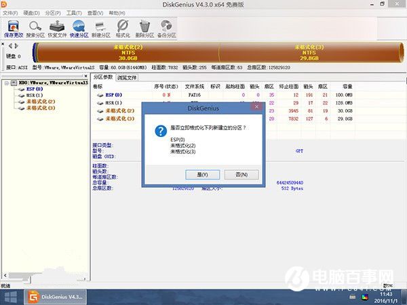The width and height of the screenshot is (407, 305).
Task: Click 是(Y) to format partitions
Action: pos(202,175)
